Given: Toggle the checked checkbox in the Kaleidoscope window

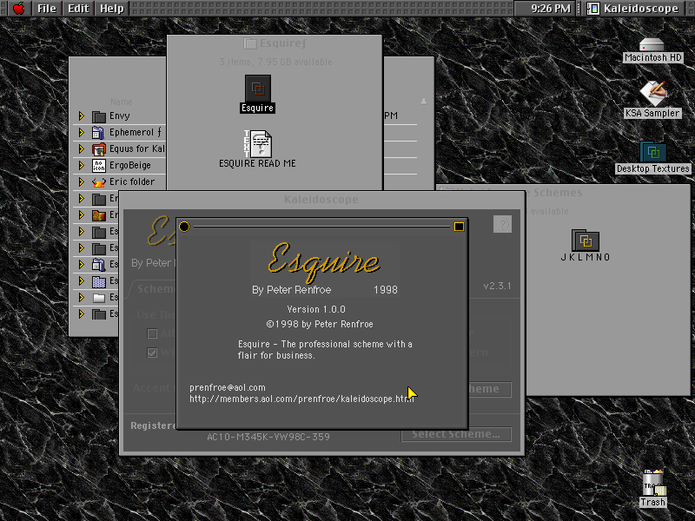Looking at the screenshot, I should pos(152,353).
